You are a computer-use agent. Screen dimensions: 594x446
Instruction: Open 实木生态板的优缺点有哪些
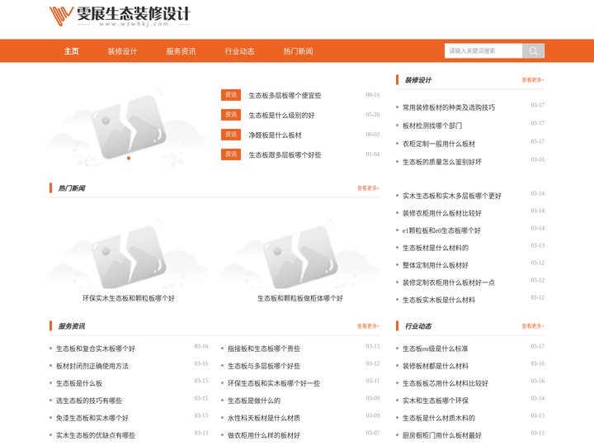(x=96, y=436)
